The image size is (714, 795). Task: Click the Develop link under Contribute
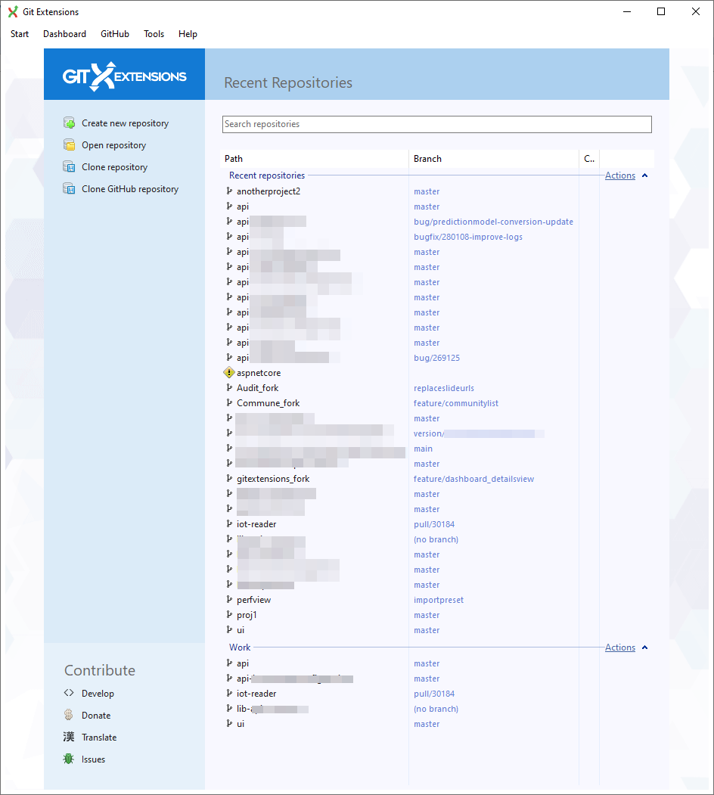[x=98, y=693]
